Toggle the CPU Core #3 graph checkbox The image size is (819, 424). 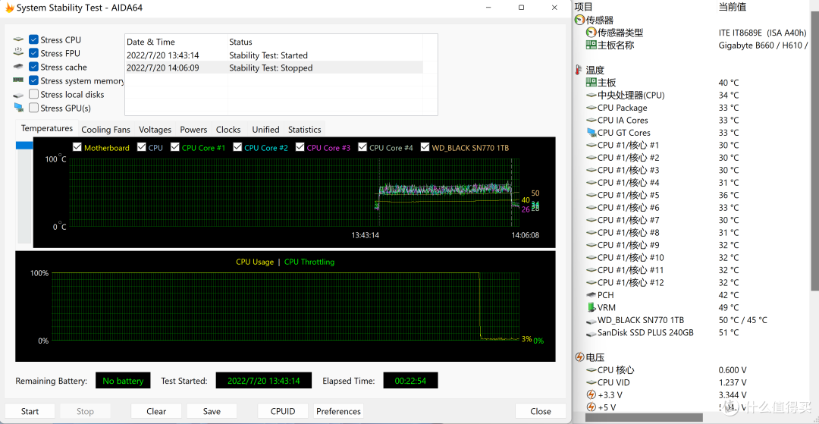(x=300, y=147)
